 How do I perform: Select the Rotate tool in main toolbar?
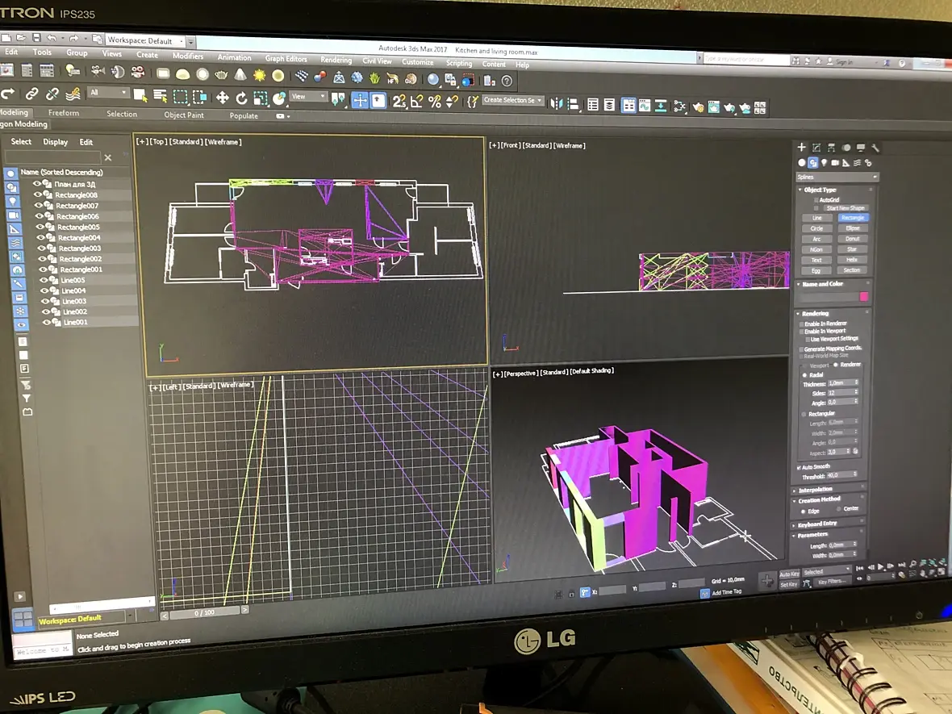coord(242,98)
